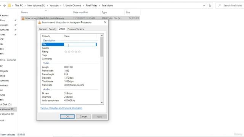
Task: Refresh the final video folder
Action: tap(210, 6)
